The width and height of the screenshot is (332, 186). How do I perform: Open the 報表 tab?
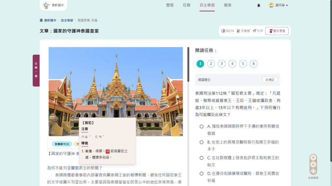tap(228, 5)
